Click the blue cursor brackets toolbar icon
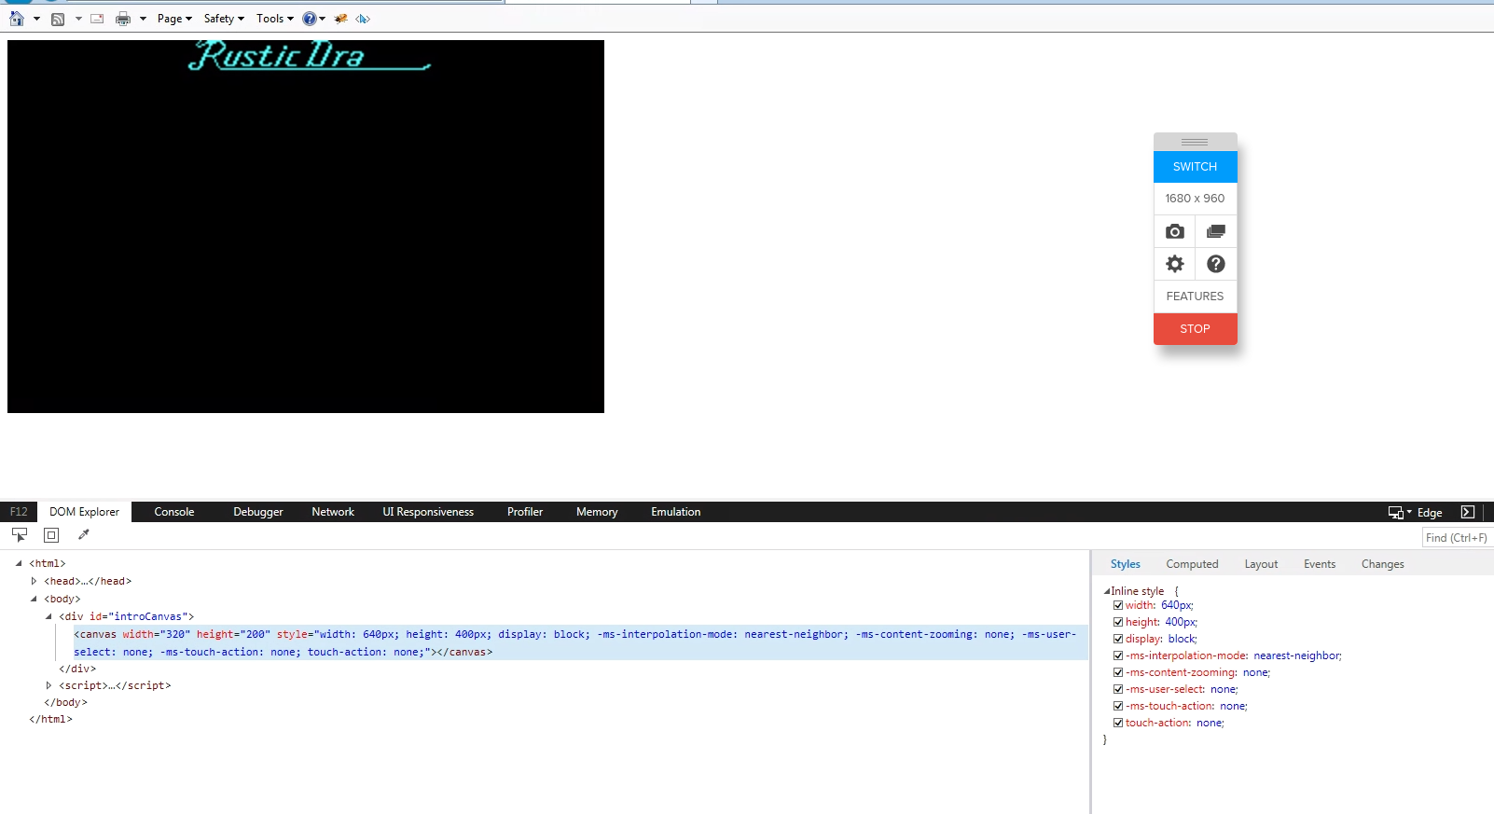This screenshot has height=814, width=1494. click(363, 19)
